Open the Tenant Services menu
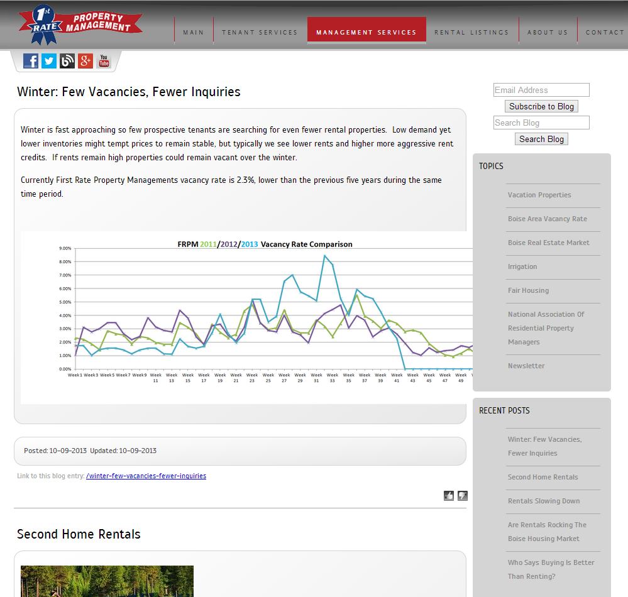Image resolution: width=628 pixels, height=597 pixels. pyautogui.click(x=260, y=32)
